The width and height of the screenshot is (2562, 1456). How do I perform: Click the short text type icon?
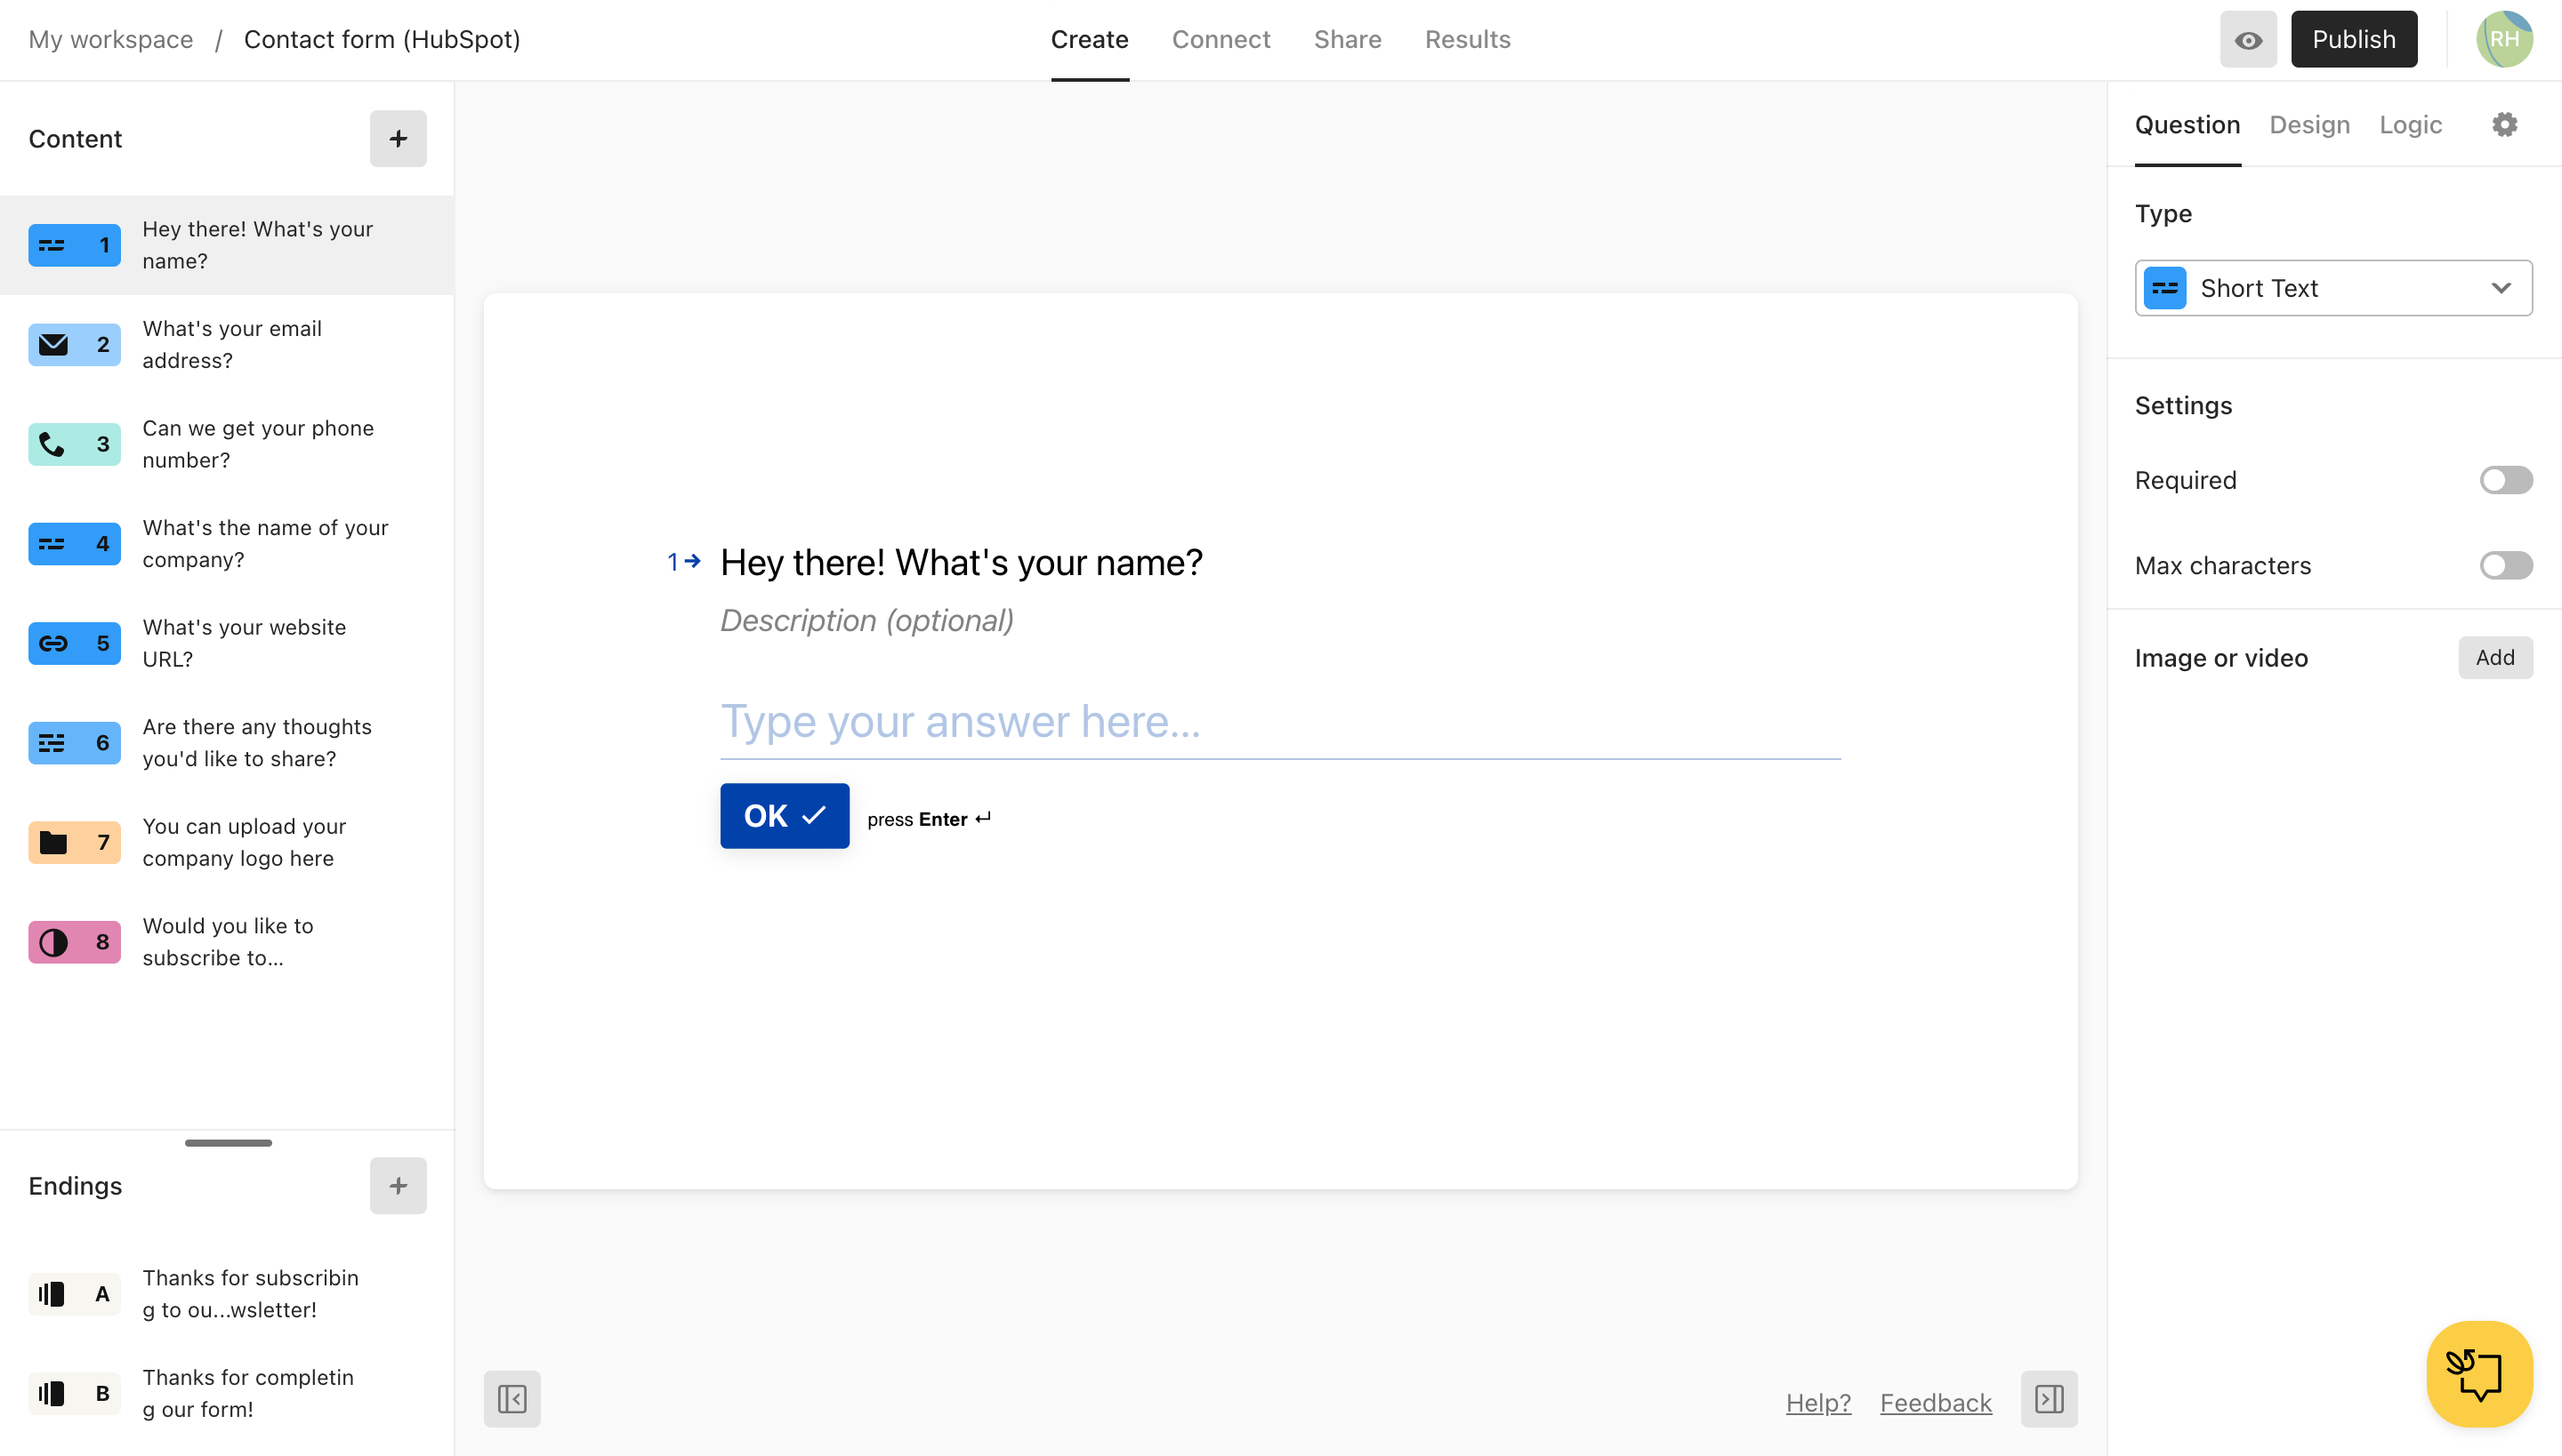coord(2166,286)
